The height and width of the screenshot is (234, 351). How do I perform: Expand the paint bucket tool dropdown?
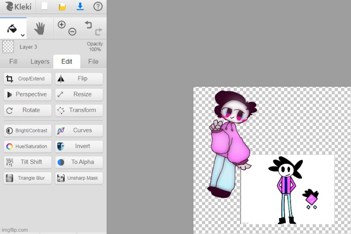[23, 34]
